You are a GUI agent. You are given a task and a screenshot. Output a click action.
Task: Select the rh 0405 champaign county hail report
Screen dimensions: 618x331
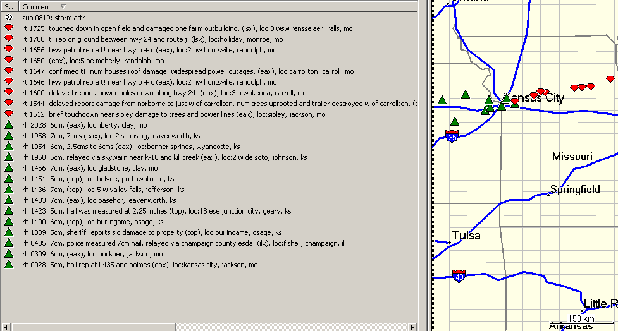183,243
